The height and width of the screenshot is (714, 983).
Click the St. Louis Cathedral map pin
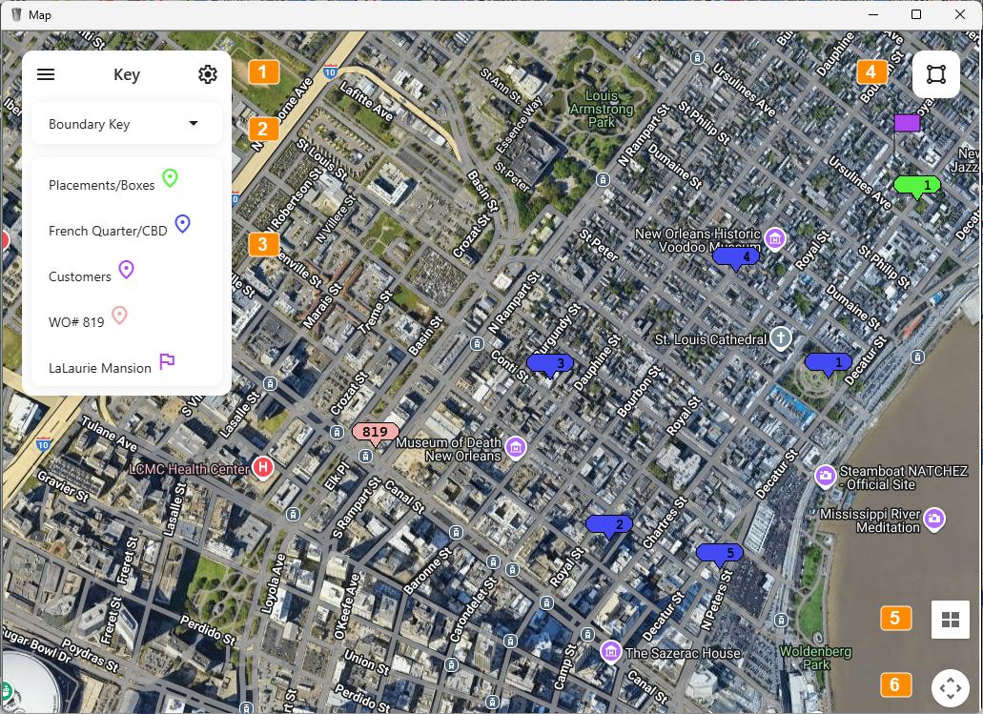coord(781,338)
